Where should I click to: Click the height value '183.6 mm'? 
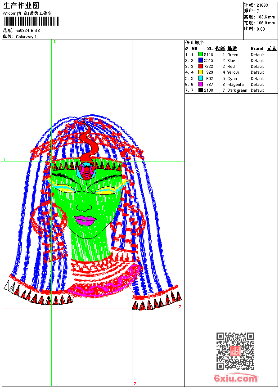pyautogui.click(x=266, y=17)
